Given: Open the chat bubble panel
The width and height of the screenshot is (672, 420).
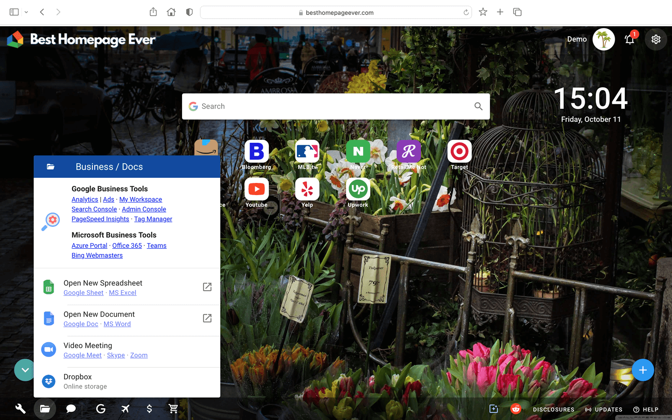Looking at the screenshot, I should tap(70, 409).
